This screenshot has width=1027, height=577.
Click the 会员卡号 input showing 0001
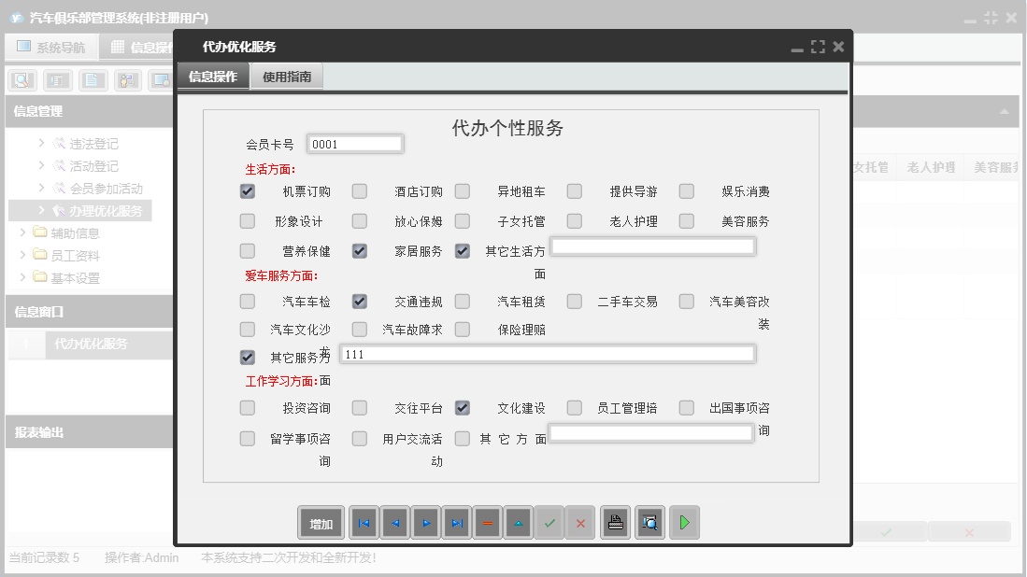(x=355, y=143)
